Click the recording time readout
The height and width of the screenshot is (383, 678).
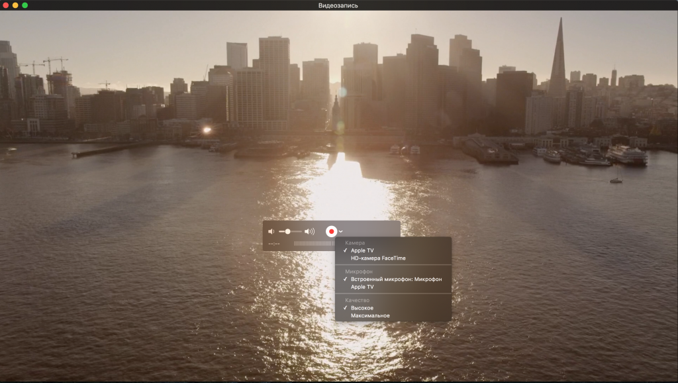pos(274,244)
